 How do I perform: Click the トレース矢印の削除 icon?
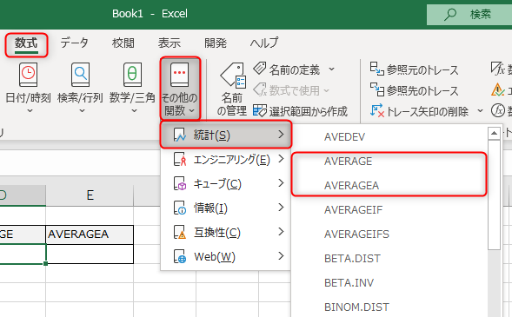tap(377, 110)
